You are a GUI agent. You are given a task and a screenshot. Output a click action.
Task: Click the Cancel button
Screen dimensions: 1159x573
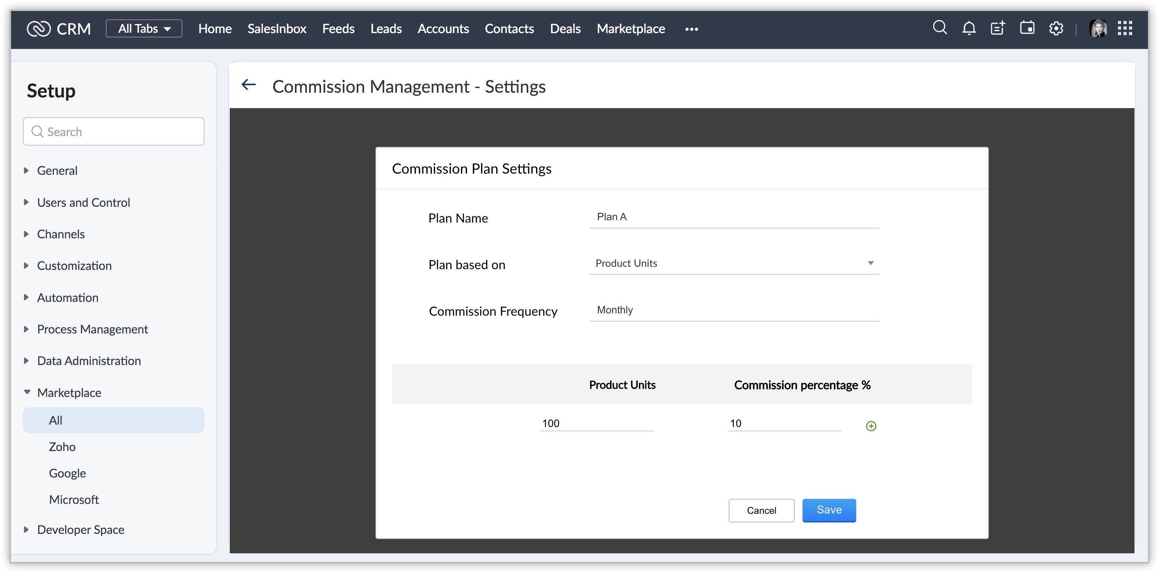[761, 511]
